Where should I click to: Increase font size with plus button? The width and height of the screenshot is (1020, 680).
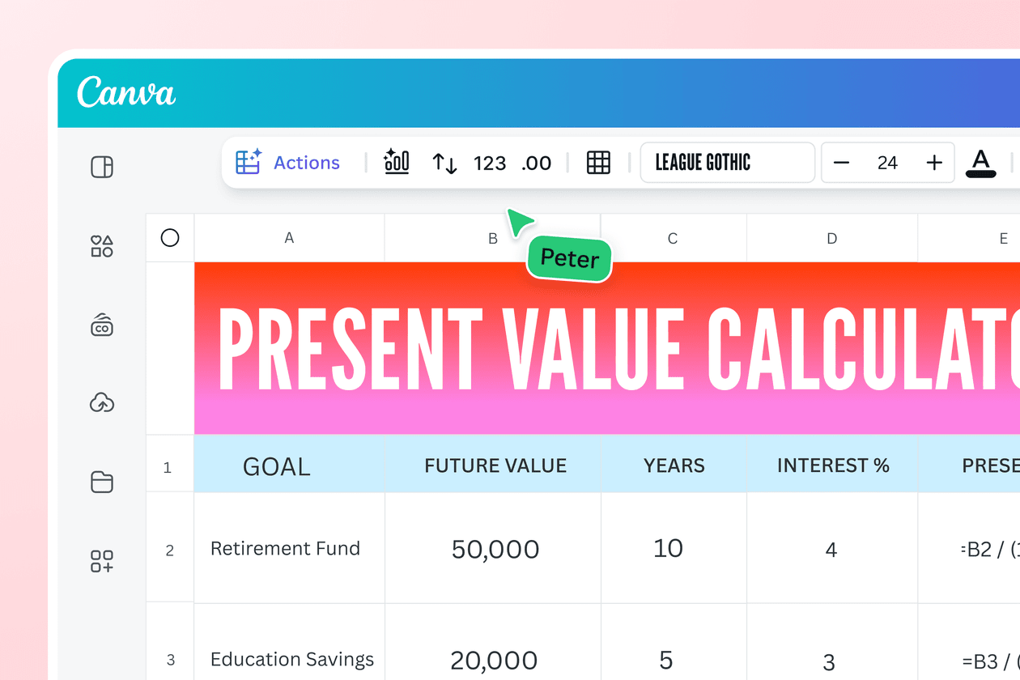(934, 163)
